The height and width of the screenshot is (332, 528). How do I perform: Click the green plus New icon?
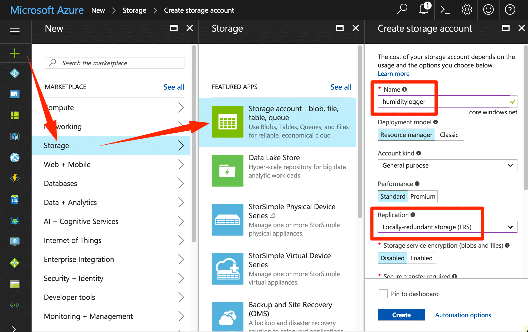[15, 53]
